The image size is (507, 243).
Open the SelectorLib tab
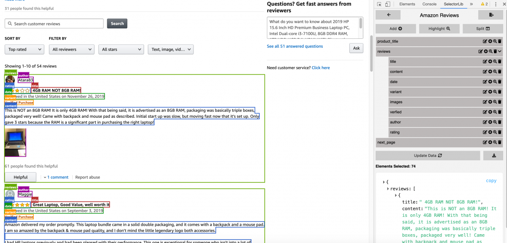click(453, 4)
